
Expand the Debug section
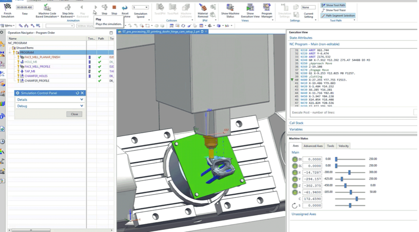pos(50,106)
